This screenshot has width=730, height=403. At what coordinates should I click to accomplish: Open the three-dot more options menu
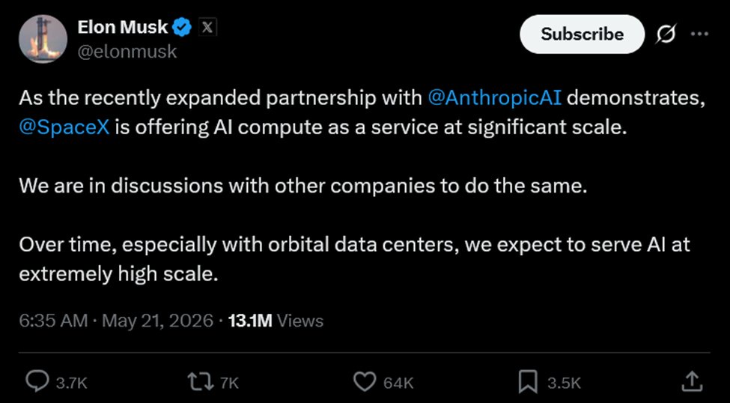[x=699, y=34]
